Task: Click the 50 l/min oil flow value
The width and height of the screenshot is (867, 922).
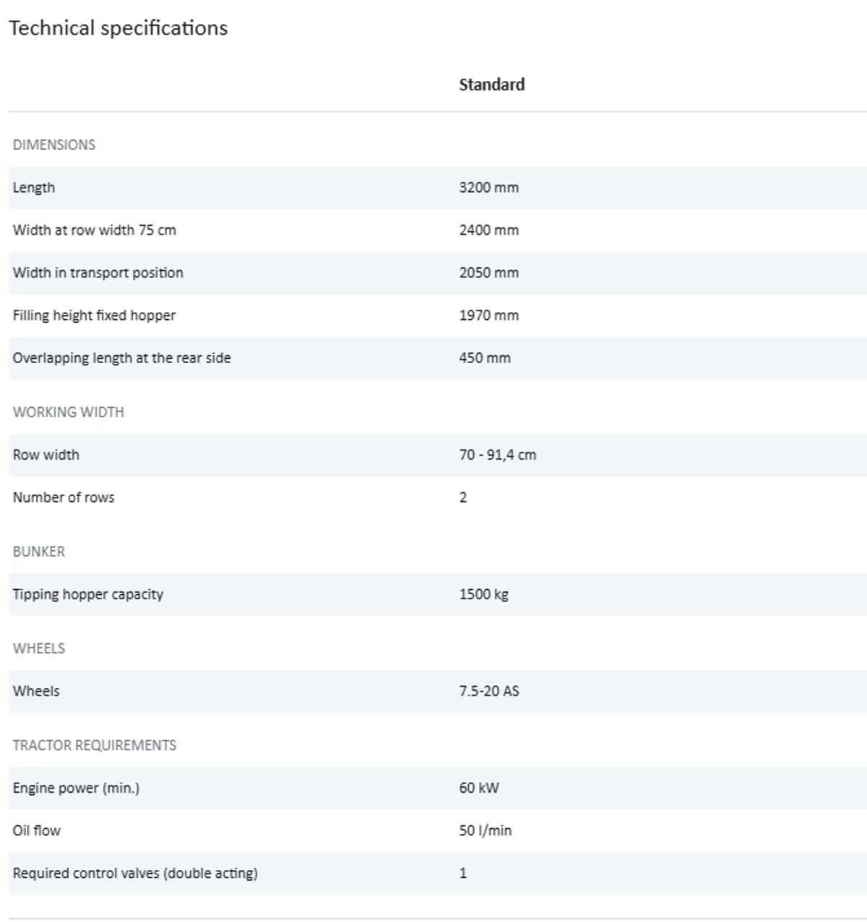Action: [x=485, y=830]
